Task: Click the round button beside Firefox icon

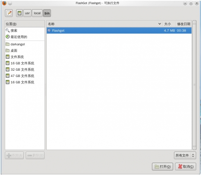Action: click(10, 3)
